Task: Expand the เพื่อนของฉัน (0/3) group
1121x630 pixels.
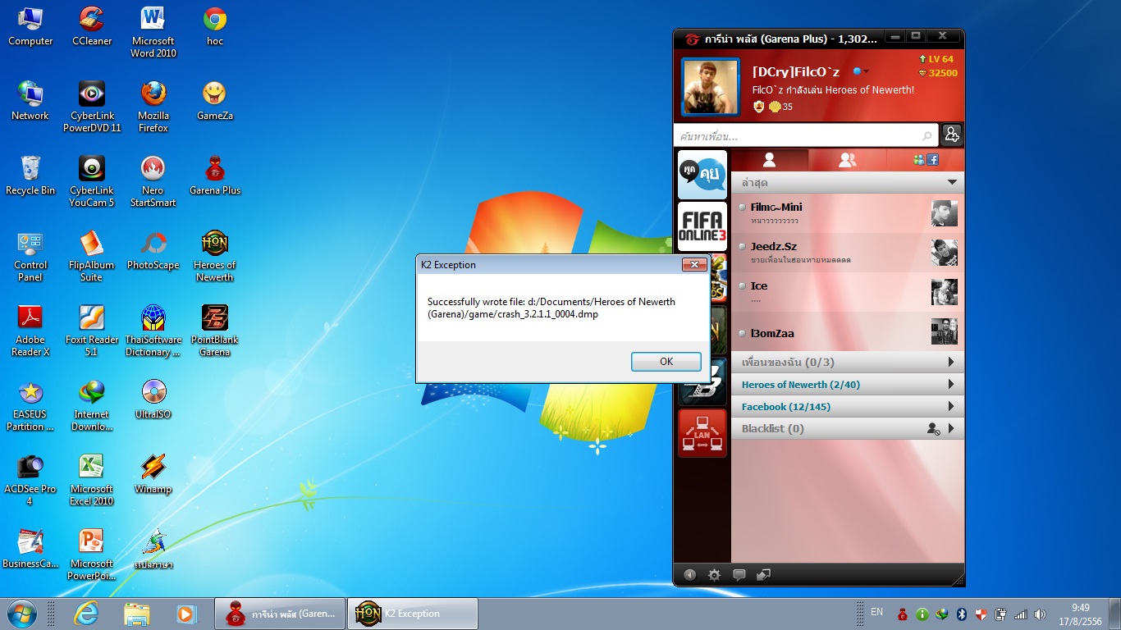Action: pyautogui.click(x=951, y=362)
